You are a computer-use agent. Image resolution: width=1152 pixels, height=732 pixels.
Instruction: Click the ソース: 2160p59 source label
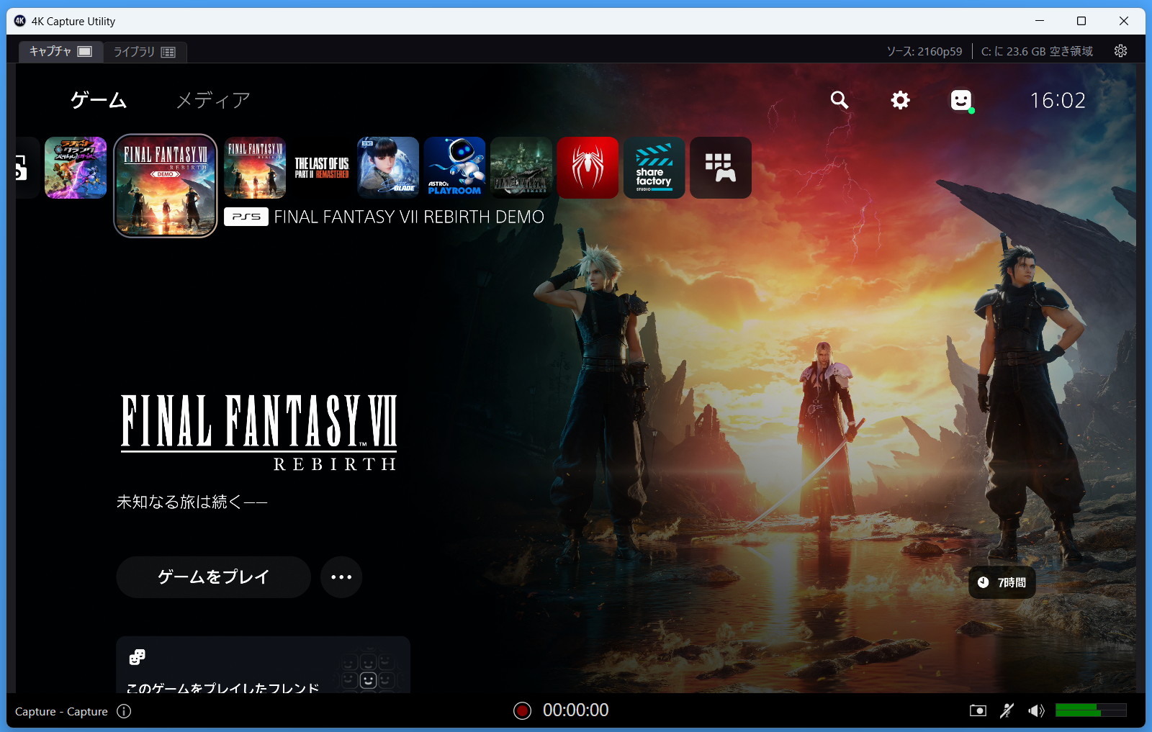[924, 52]
